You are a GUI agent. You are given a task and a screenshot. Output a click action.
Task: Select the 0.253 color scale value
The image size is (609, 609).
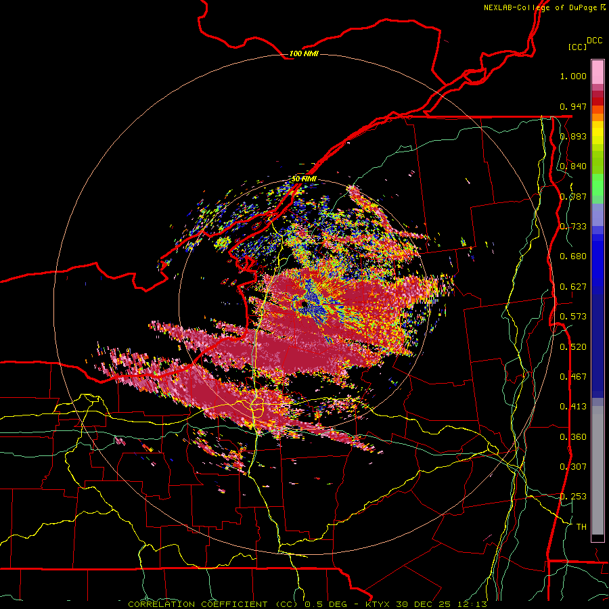click(573, 497)
